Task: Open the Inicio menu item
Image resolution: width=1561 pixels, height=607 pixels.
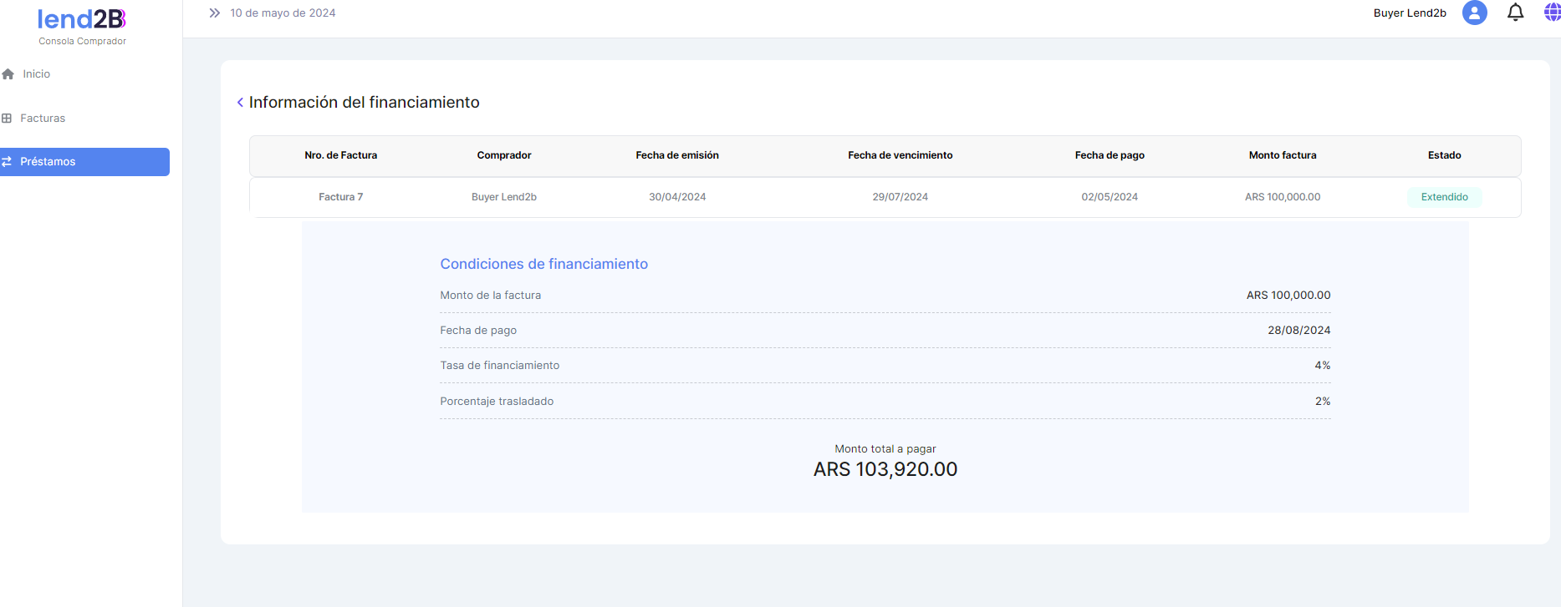Action: tap(37, 74)
